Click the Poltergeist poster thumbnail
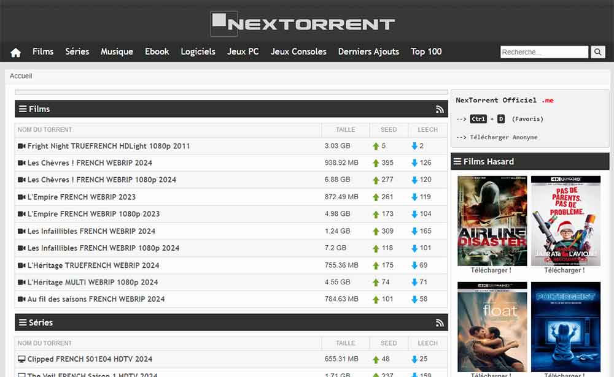This screenshot has width=614, height=377. pyautogui.click(x=566, y=326)
